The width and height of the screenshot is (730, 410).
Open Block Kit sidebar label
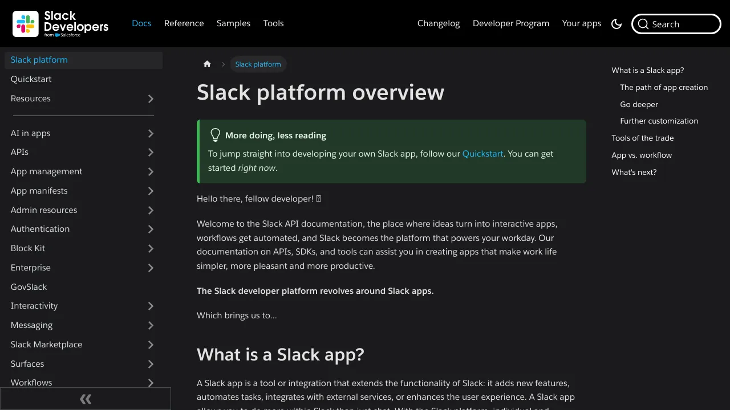click(28, 248)
